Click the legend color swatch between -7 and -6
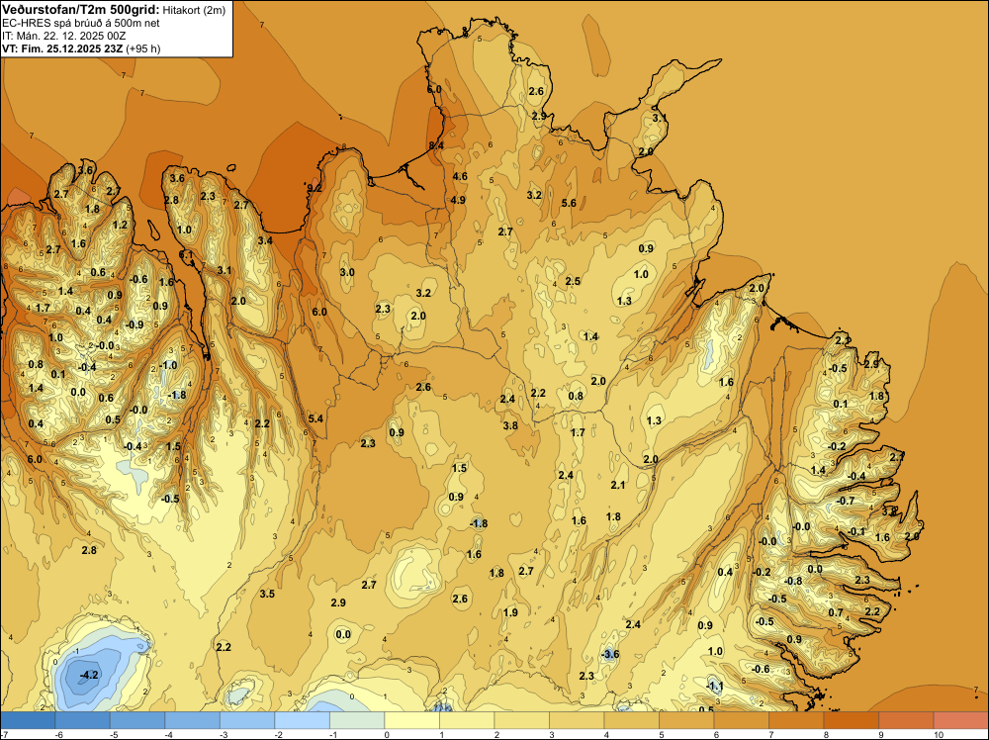The image size is (989, 740). click(28, 720)
